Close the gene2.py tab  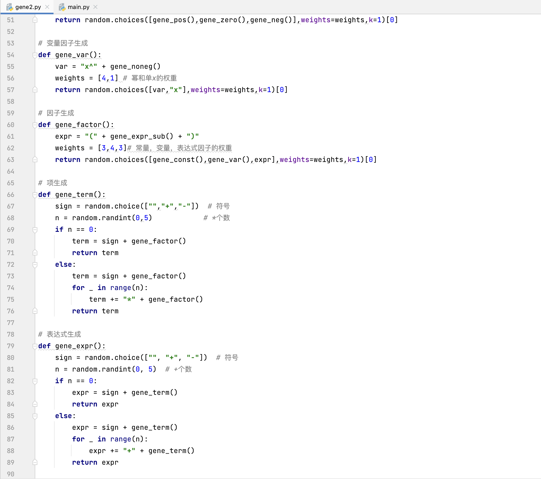[47, 7]
